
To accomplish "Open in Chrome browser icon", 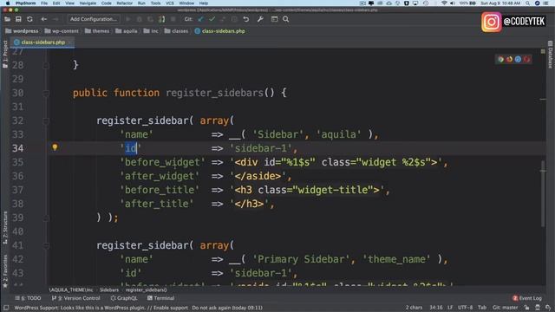I will [501, 60].
